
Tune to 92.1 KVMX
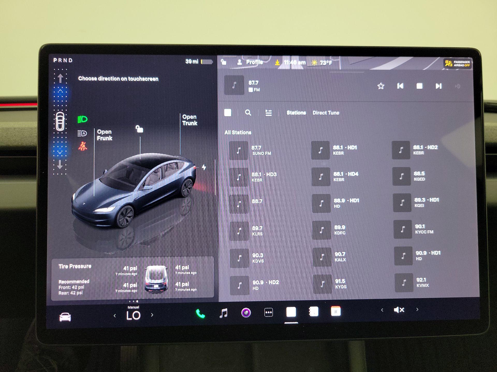(412, 283)
